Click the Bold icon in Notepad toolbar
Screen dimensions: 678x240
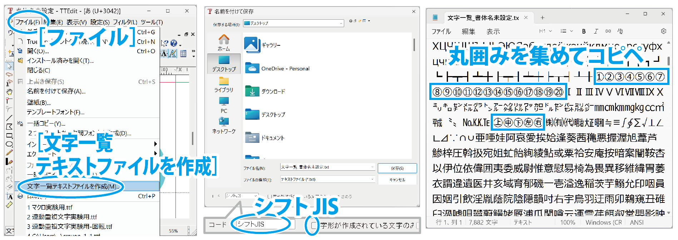pos(584,31)
